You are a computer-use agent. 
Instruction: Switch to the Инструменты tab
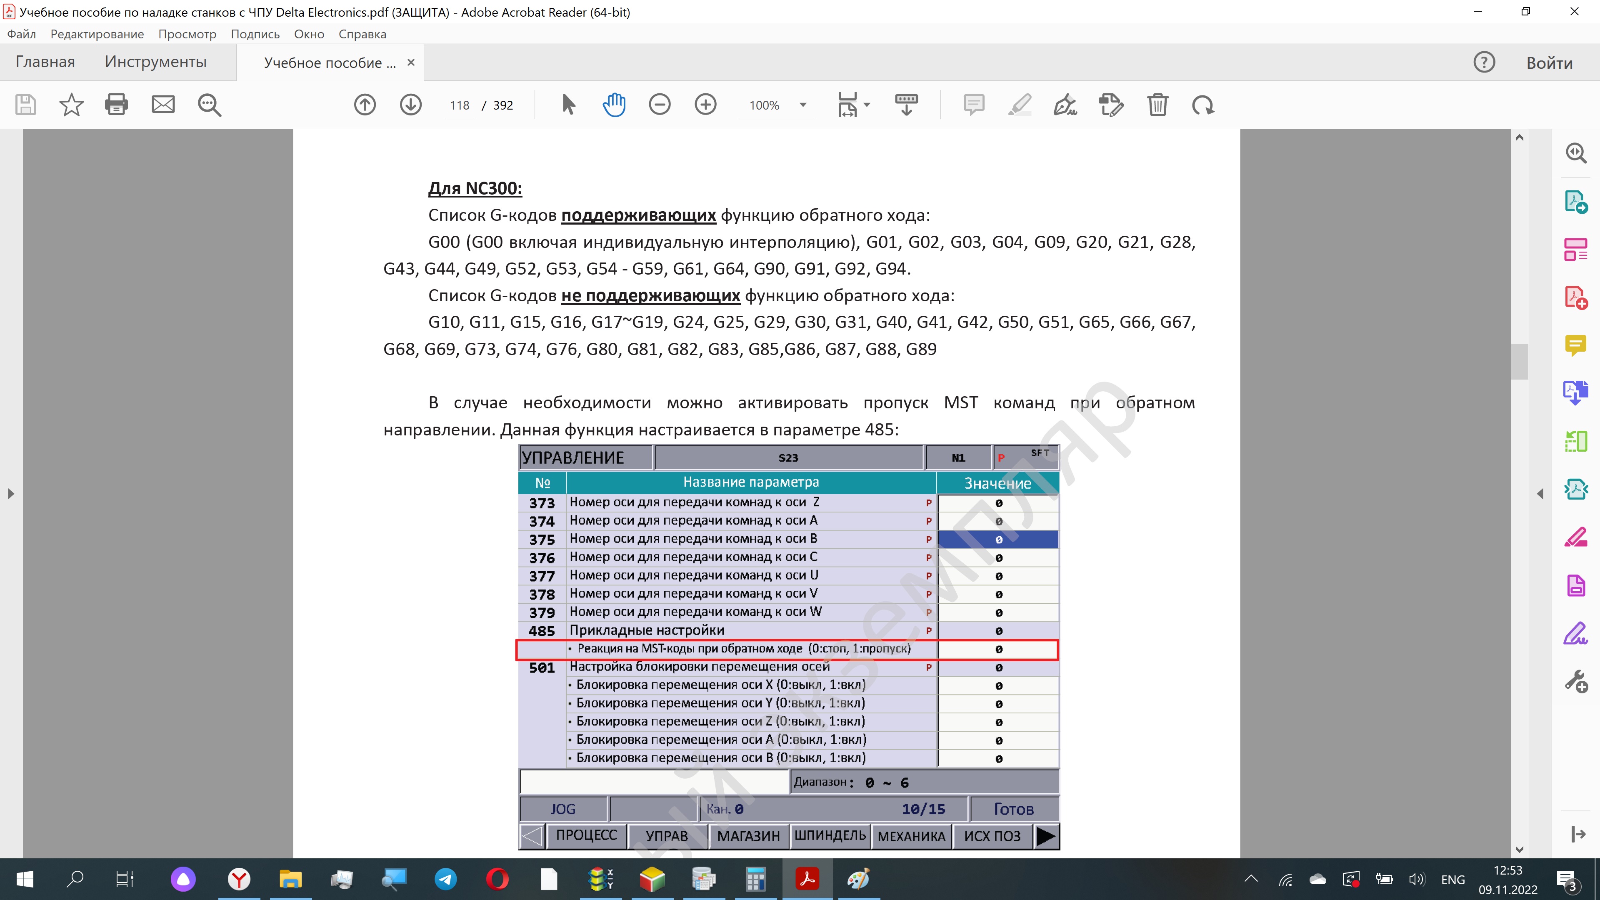click(155, 62)
